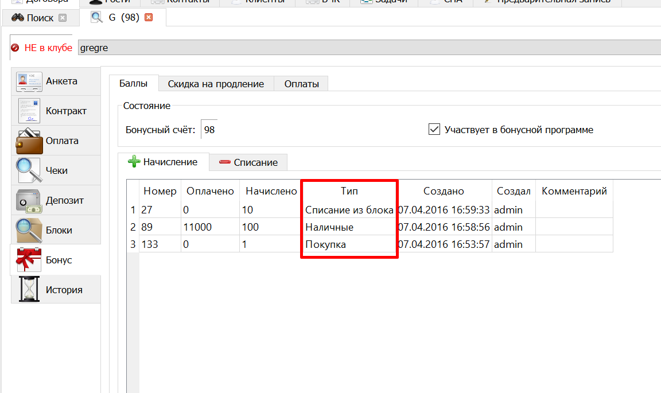Click the Комментарий column header
Screen dimensions: 661x393
(574, 191)
